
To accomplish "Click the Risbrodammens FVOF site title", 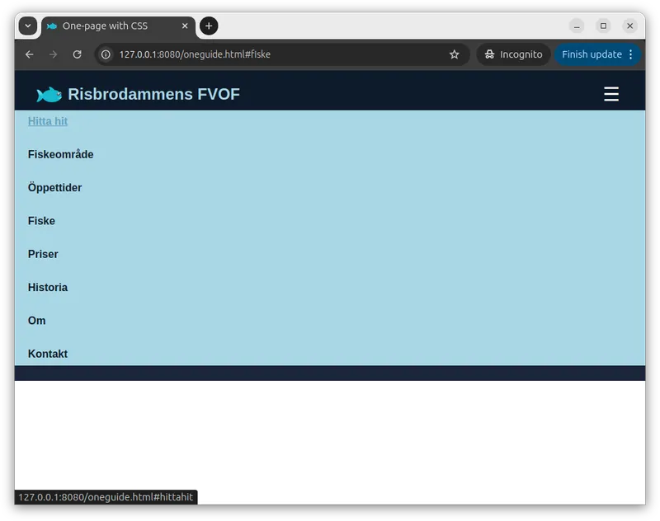I will (x=153, y=95).
